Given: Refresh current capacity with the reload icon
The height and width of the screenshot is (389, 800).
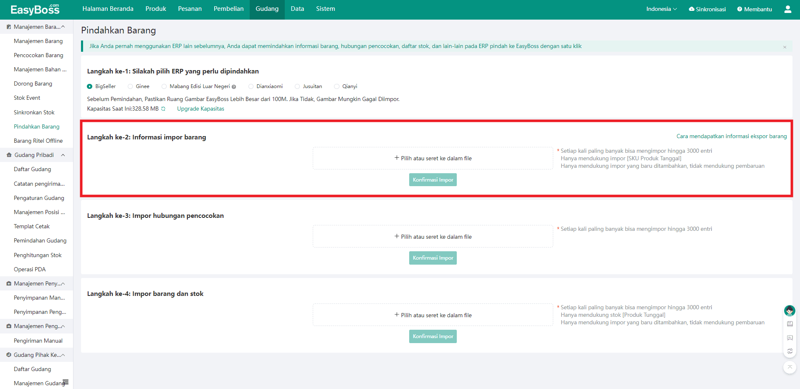Looking at the screenshot, I should click(x=163, y=109).
